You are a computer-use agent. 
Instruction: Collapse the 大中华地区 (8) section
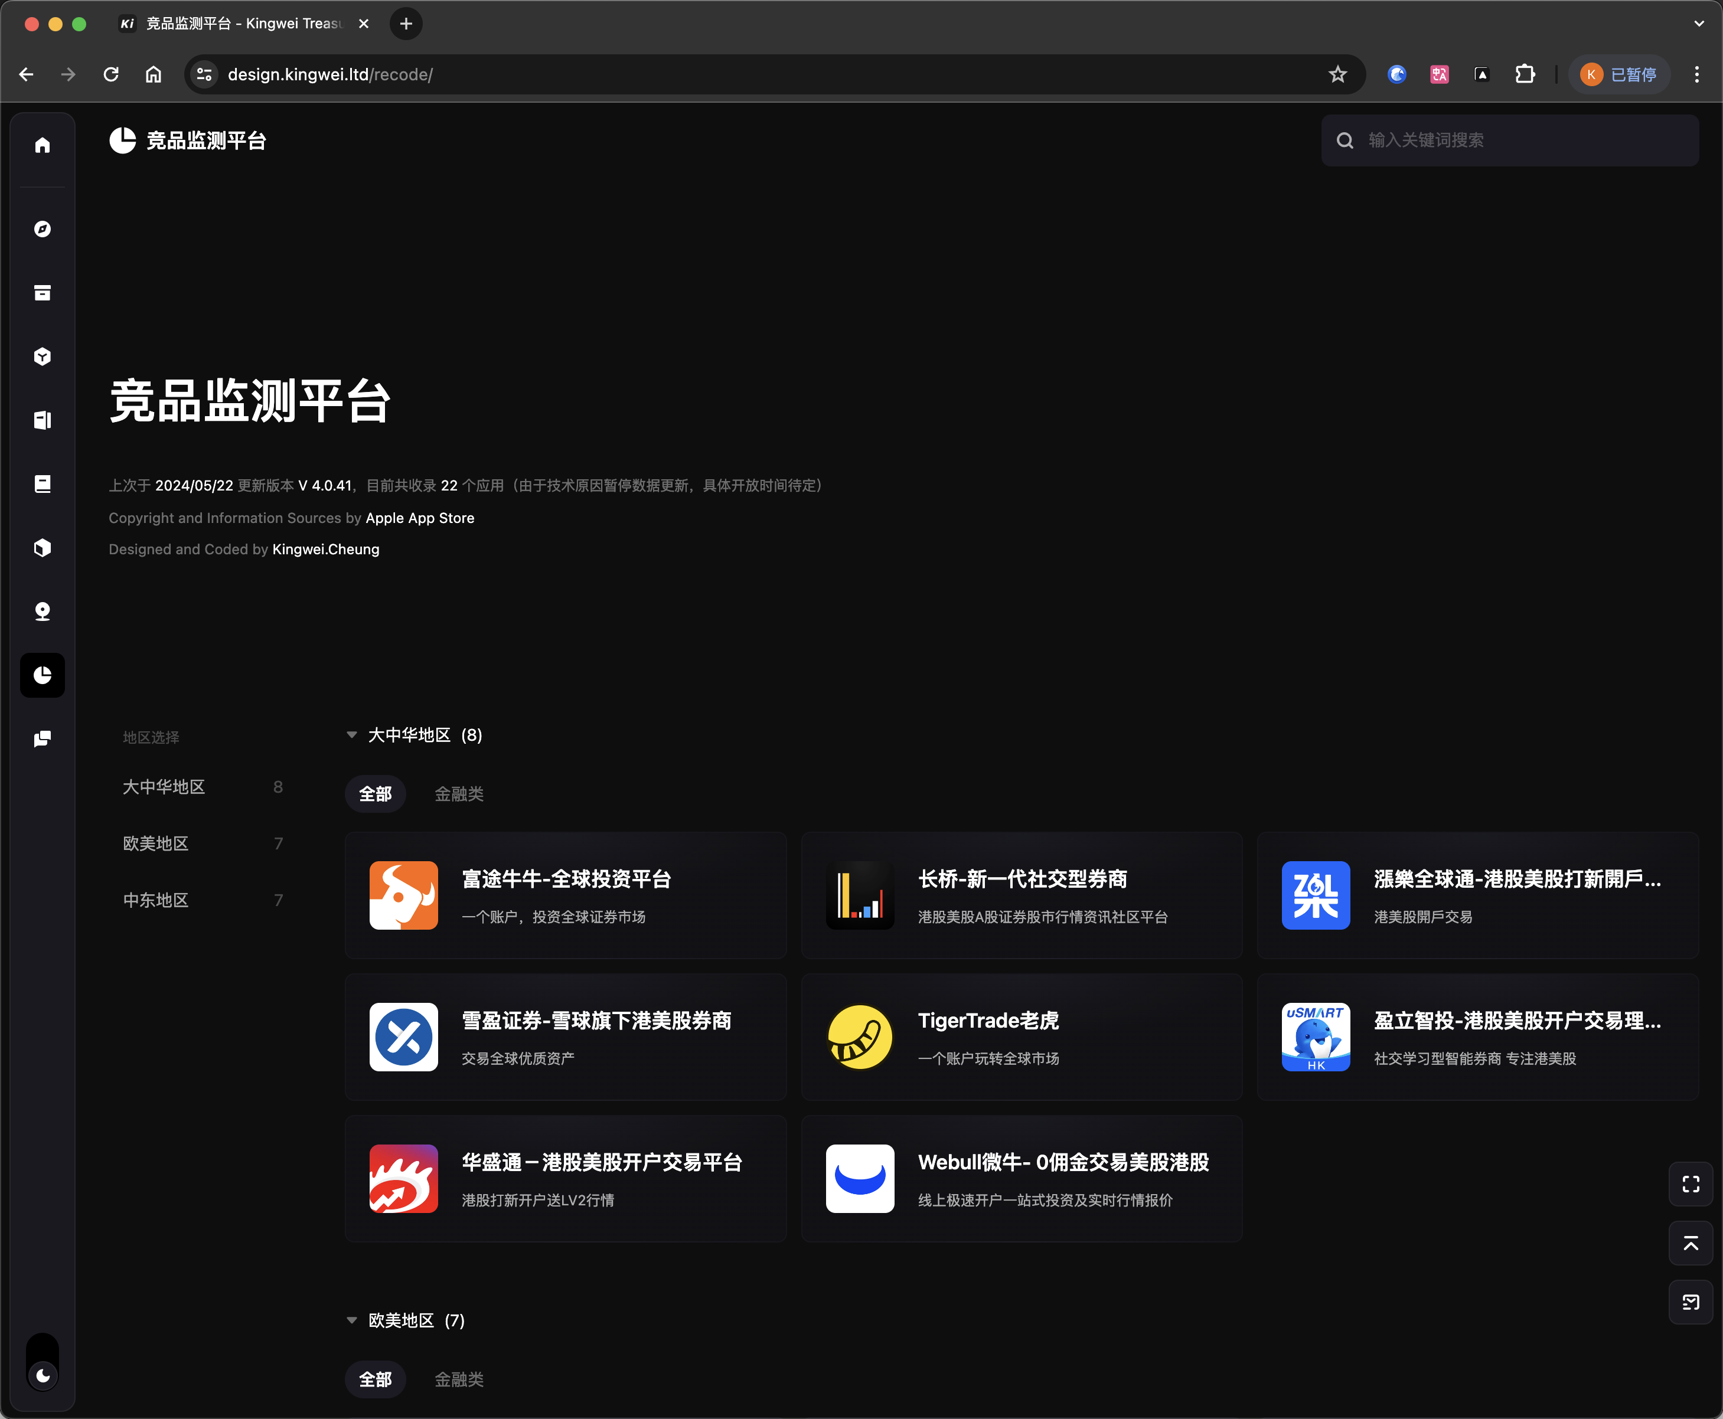(x=352, y=735)
